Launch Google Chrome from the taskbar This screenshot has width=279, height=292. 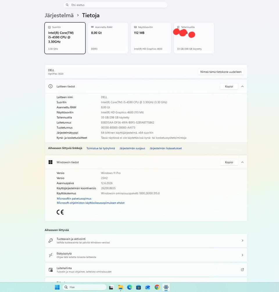(x=157, y=287)
